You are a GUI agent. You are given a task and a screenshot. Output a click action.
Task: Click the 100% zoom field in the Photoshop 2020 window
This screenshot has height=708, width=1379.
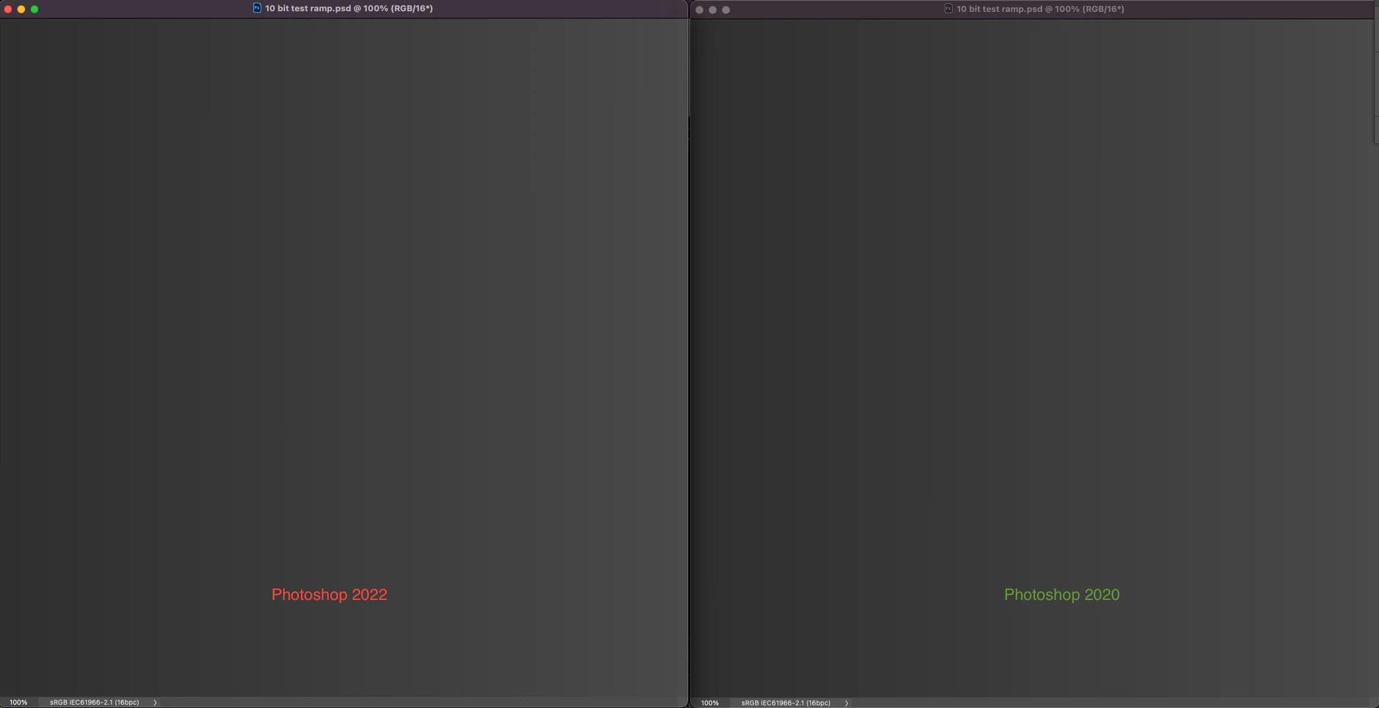tap(710, 703)
